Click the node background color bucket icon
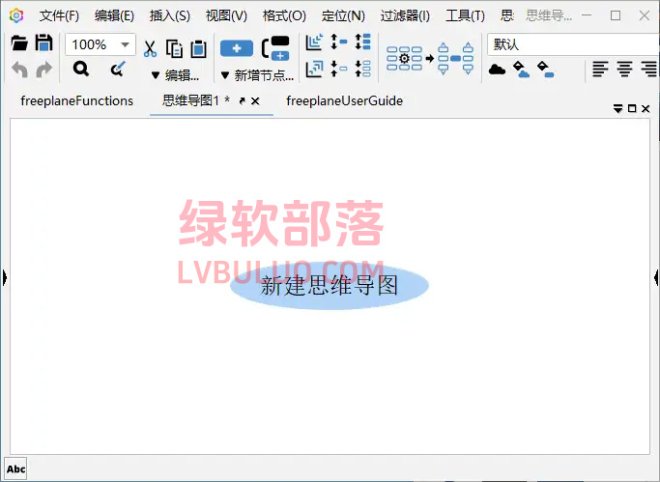The width and height of the screenshot is (660, 482). coord(546,70)
